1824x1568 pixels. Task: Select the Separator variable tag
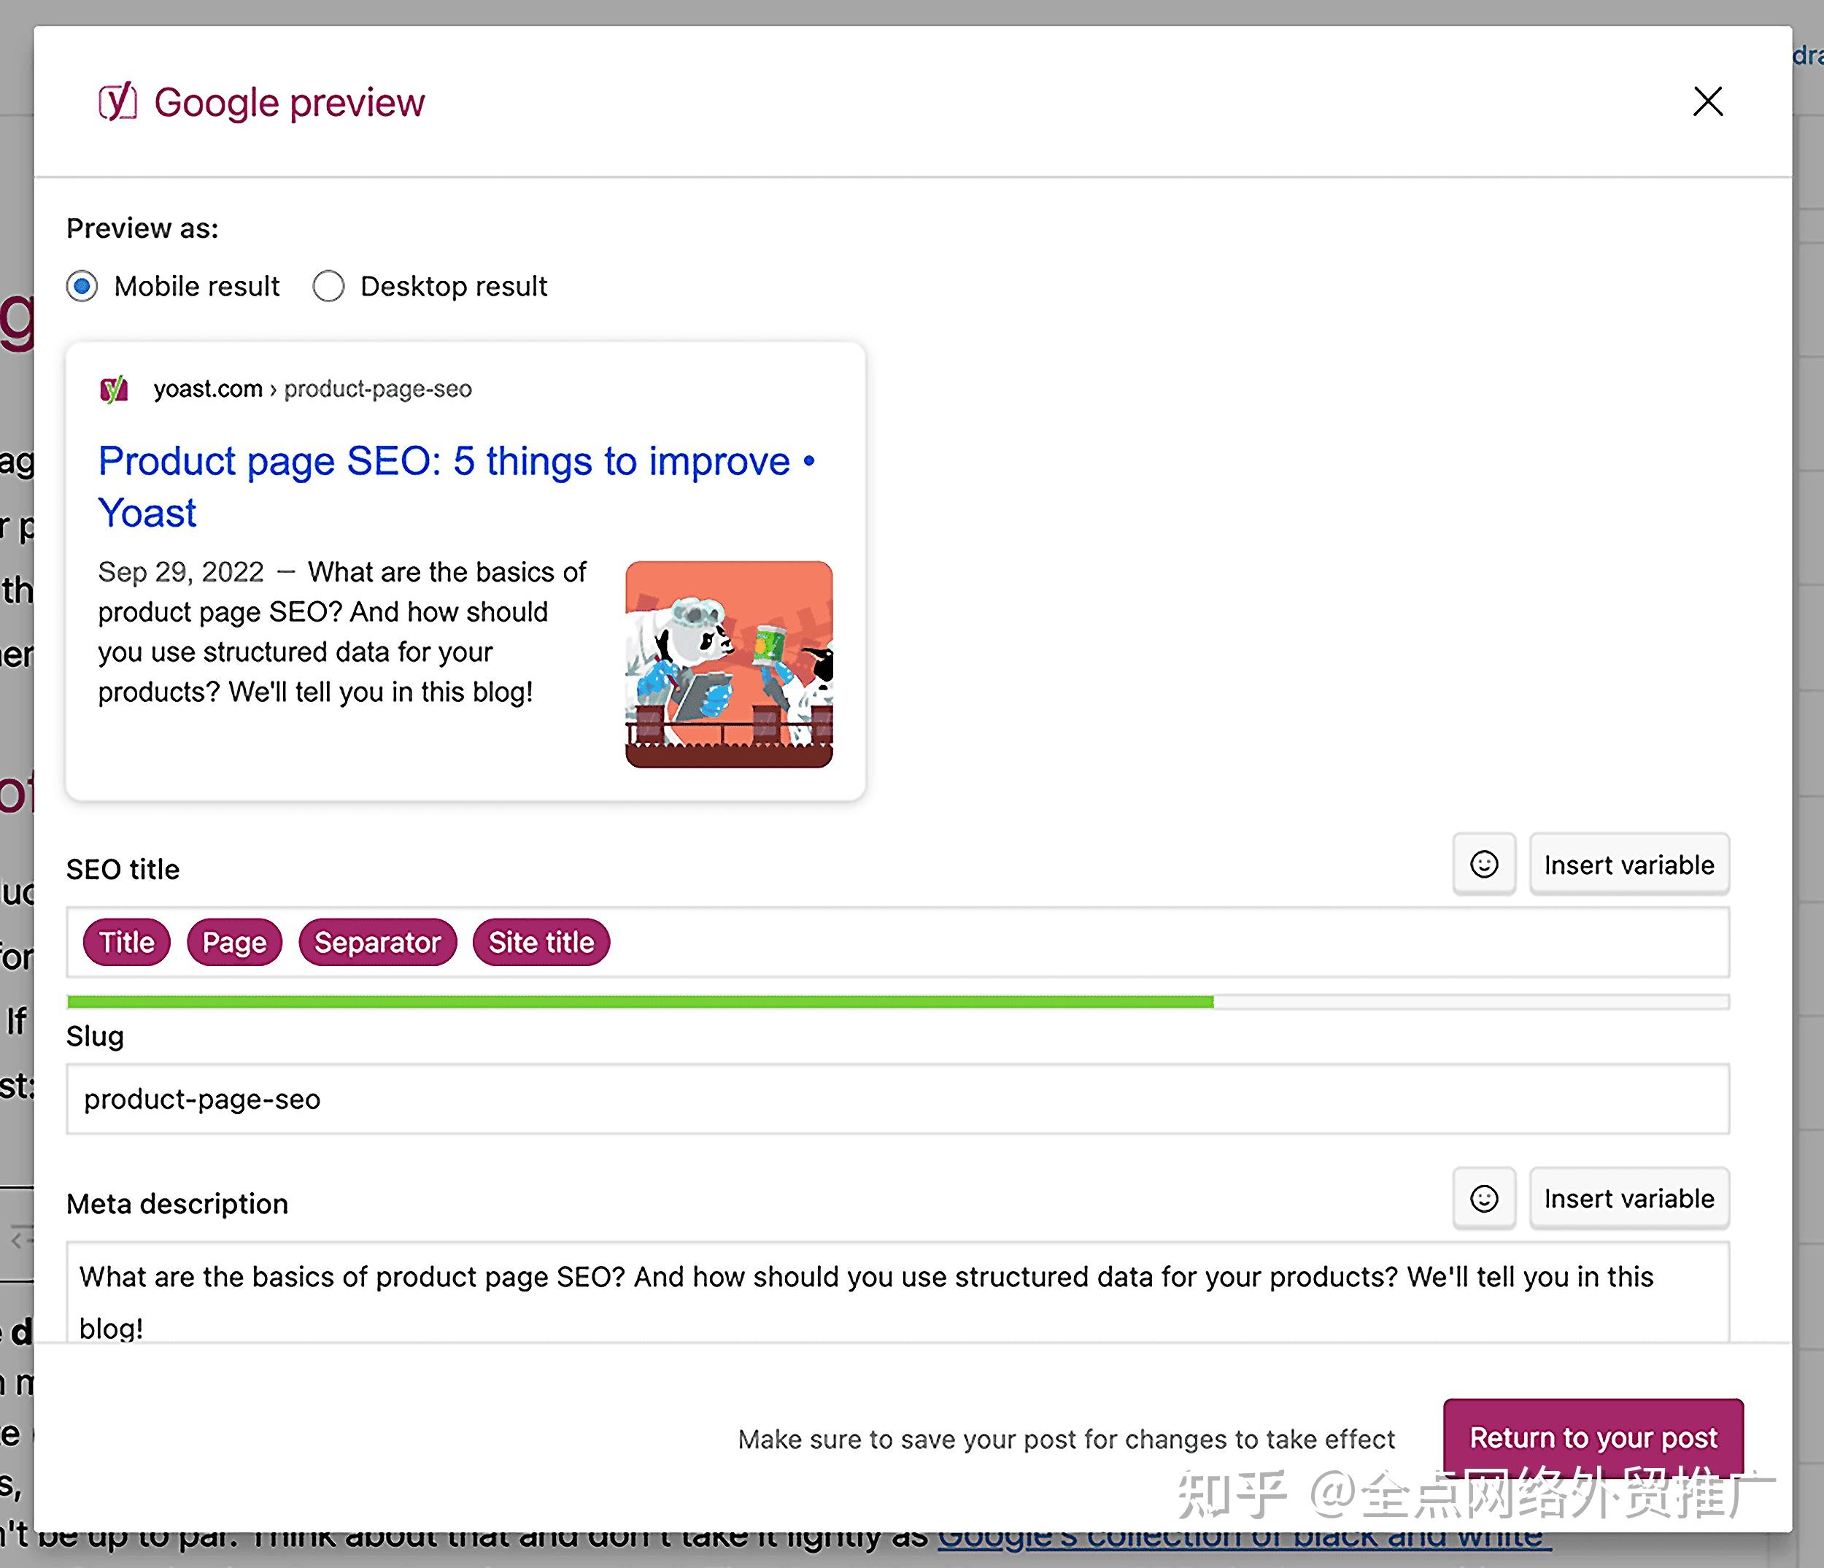click(378, 942)
